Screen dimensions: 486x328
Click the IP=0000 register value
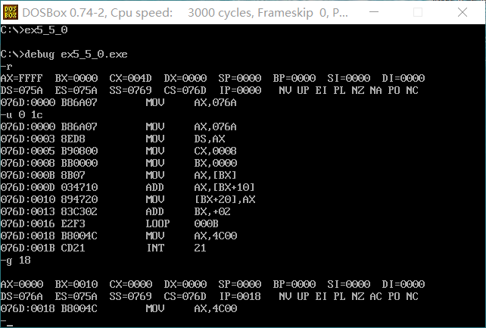[x=241, y=90]
